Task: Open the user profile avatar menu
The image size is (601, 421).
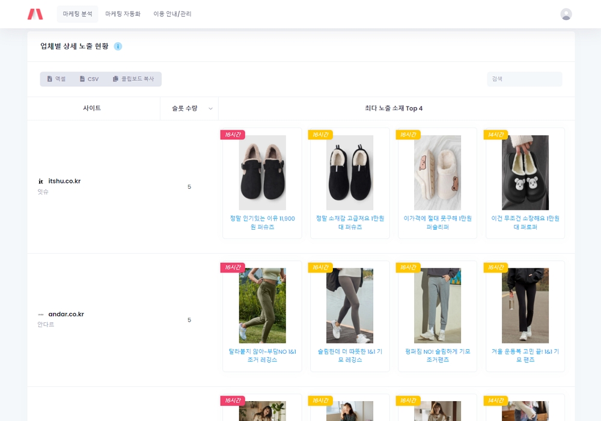Action: (566, 14)
